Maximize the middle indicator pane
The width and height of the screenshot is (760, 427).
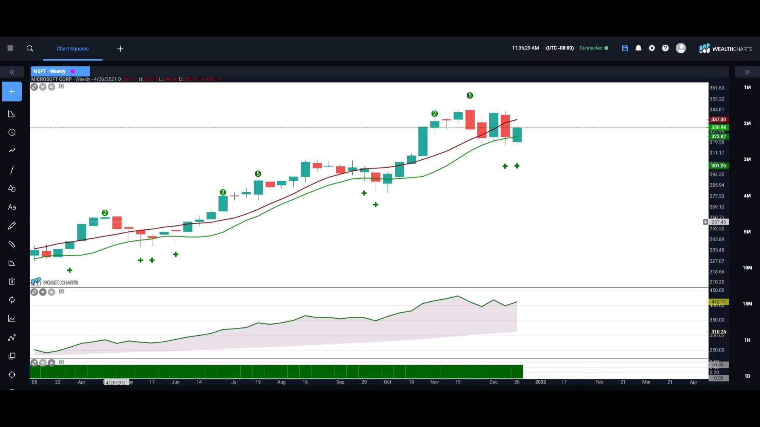[61, 291]
